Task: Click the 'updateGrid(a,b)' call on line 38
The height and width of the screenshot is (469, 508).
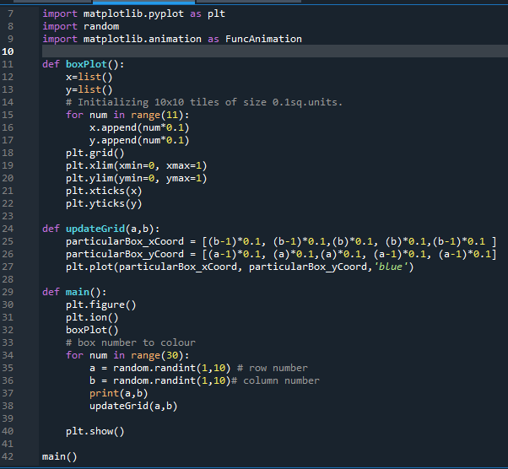Action: pos(133,406)
